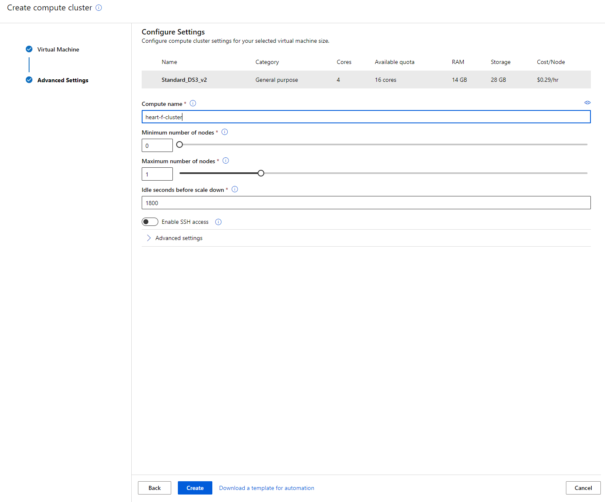Cancel the compute cluster creation

583,488
